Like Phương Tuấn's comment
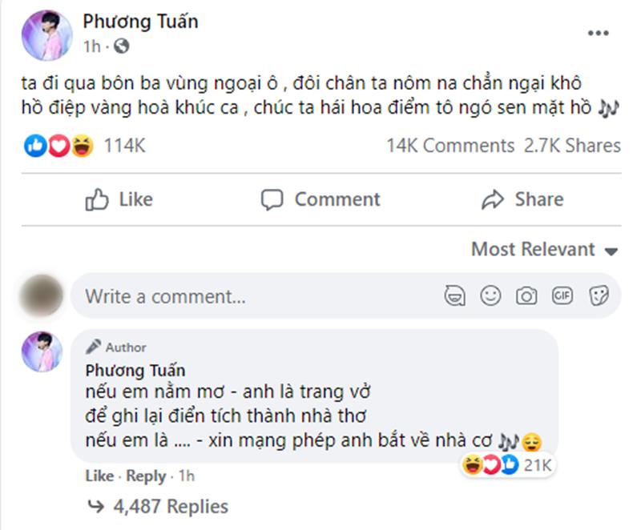The width and height of the screenshot is (641, 530). point(99,476)
